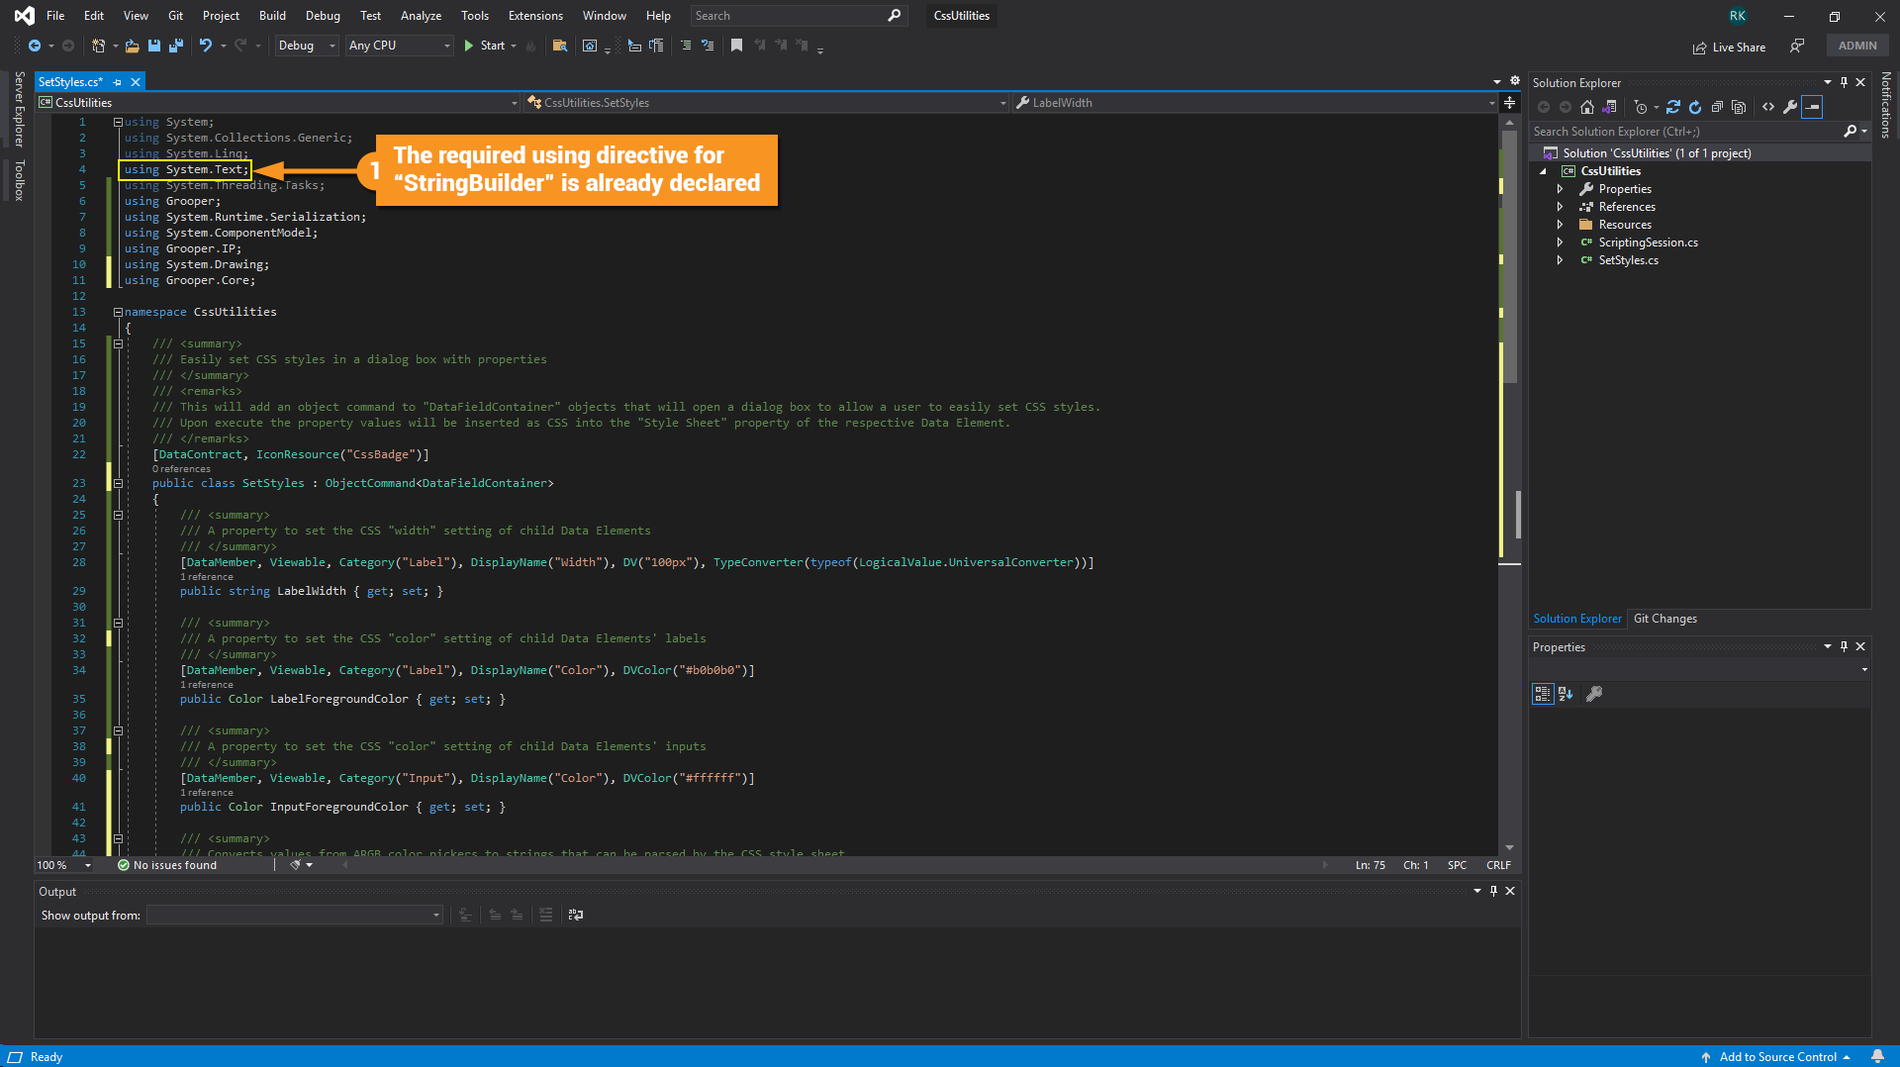Switch to the Git Changes tab
This screenshot has width=1900, height=1067.
1664,619
